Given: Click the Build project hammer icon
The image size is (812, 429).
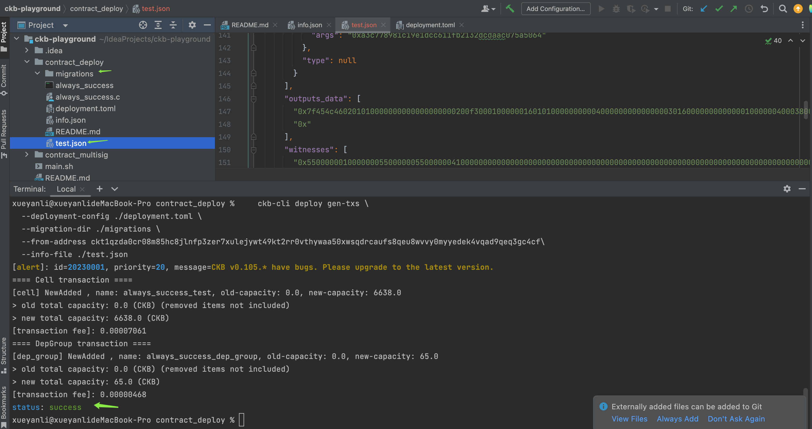Looking at the screenshot, I should pos(510,8).
